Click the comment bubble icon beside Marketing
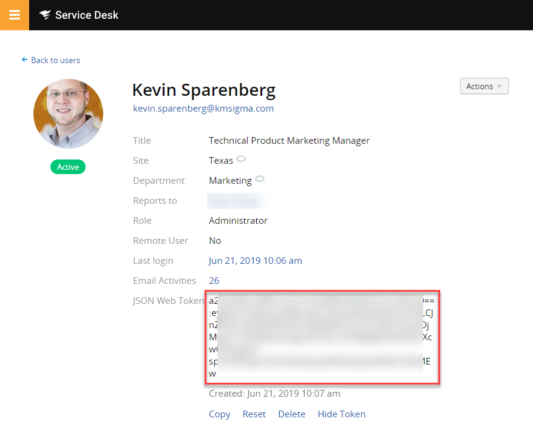This screenshot has width=533, height=427. (260, 179)
